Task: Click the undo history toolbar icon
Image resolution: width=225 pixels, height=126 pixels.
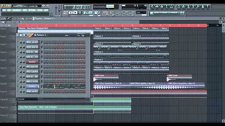Action: click(x=178, y=7)
